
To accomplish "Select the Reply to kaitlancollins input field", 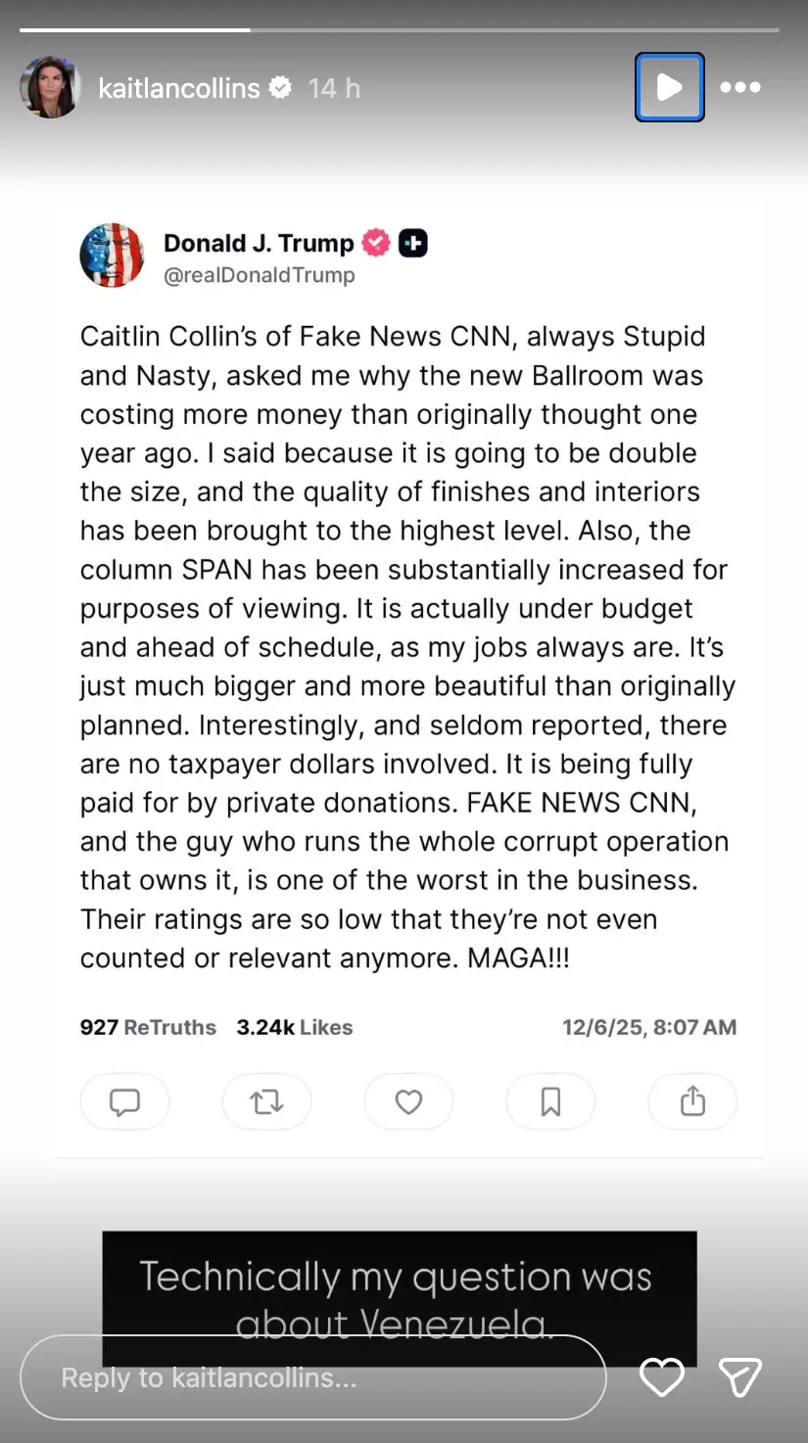I will tap(313, 1376).
